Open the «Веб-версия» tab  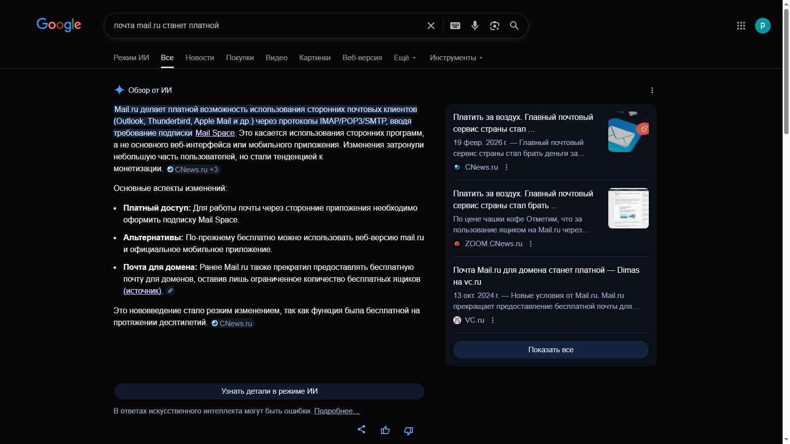(362, 58)
